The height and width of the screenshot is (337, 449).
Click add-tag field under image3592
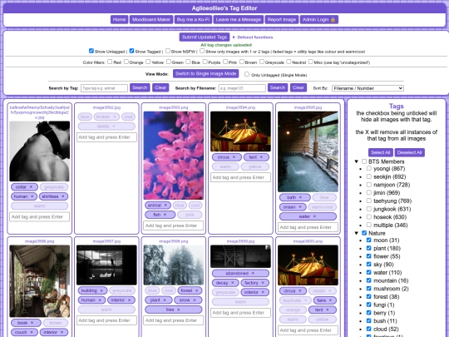tap(106, 137)
